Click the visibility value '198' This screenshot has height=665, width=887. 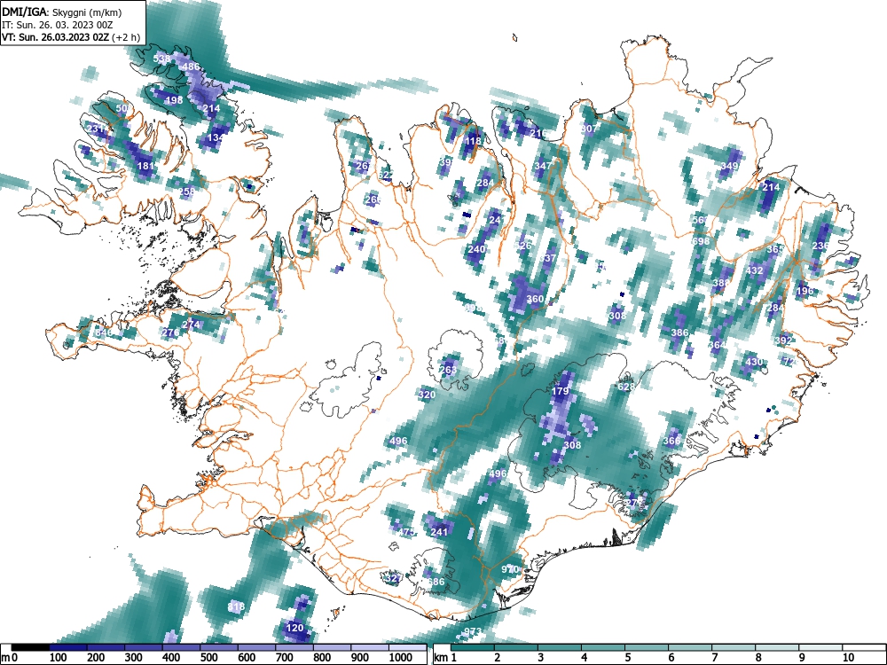coord(174,100)
